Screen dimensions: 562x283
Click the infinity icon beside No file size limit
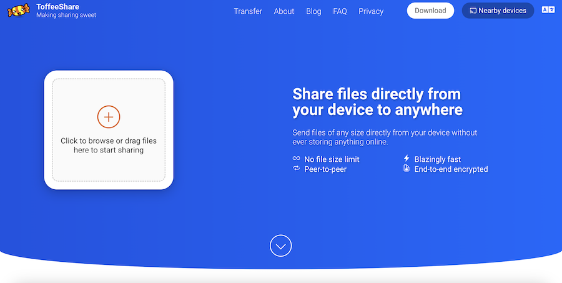pos(297,158)
